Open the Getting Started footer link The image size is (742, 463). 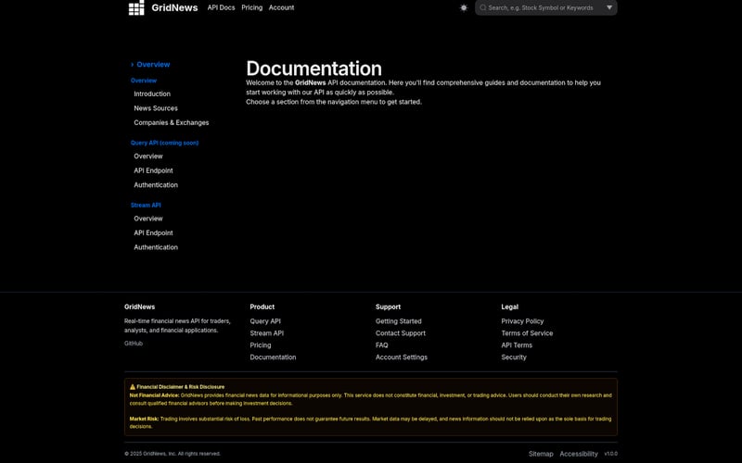(x=399, y=321)
